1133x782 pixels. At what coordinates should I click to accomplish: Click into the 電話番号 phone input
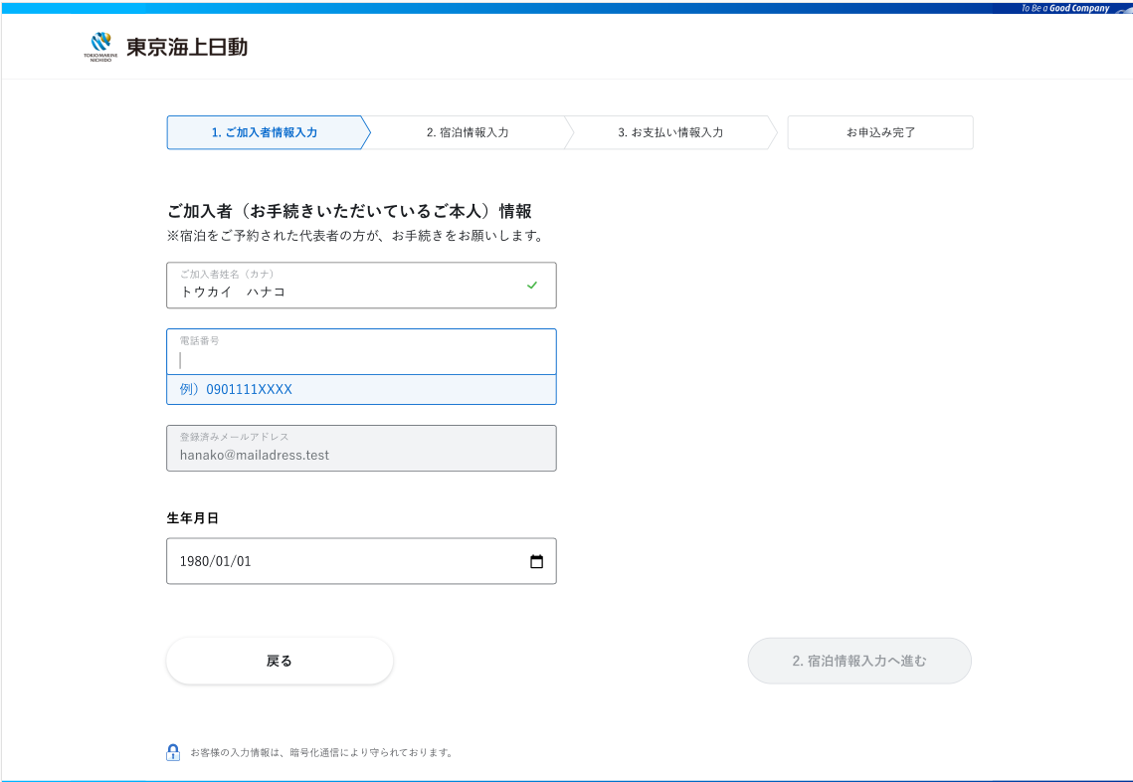coord(361,359)
